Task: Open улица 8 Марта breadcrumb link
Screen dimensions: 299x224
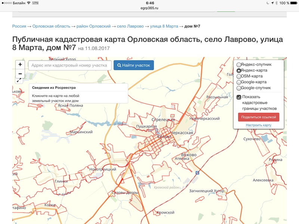Action: coord(164,26)
